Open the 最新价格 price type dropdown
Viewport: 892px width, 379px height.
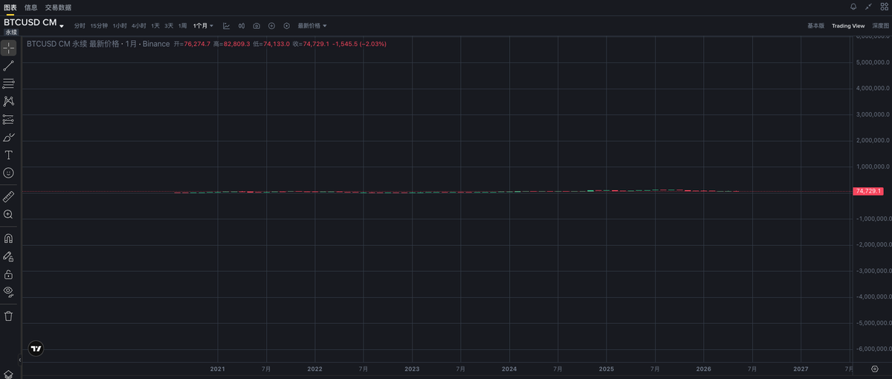click(x=312, y=25)
